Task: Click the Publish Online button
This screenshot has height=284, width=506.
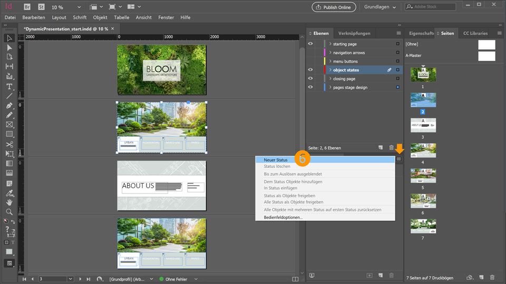Action: 334,7
